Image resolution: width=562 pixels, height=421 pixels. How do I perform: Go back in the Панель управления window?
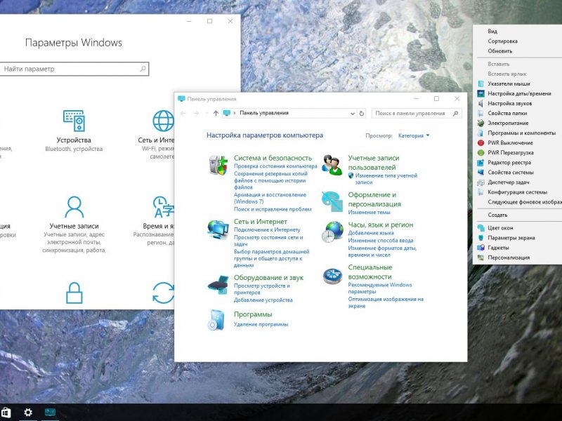pyautogui.click(x=183, y=113)
